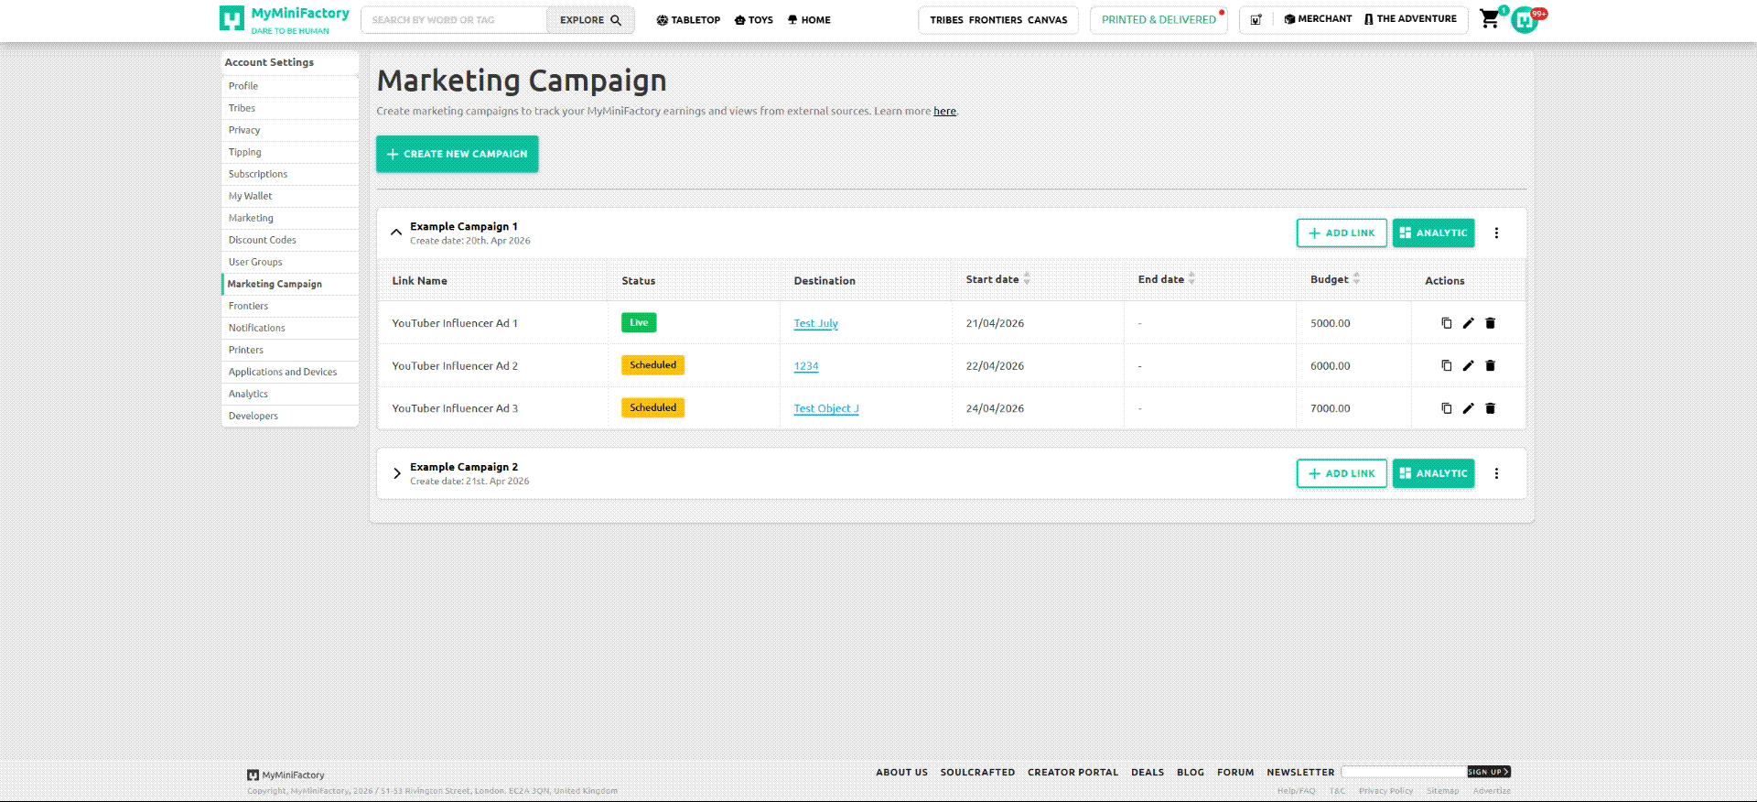Open the MyMiniFactory logo home
The height and width of the screenshot is (802, 1757).
(285, 19)
